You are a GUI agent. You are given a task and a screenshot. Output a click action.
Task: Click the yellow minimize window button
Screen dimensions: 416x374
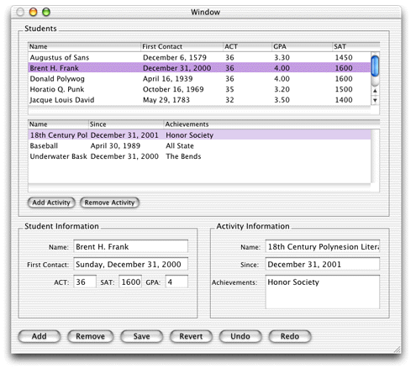(34, 12)
